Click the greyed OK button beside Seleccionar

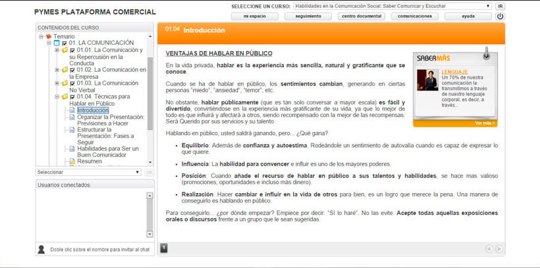pos(149,172)
